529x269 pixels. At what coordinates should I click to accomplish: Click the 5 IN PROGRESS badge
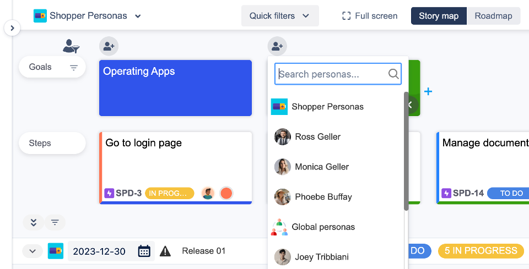(481, 251)
